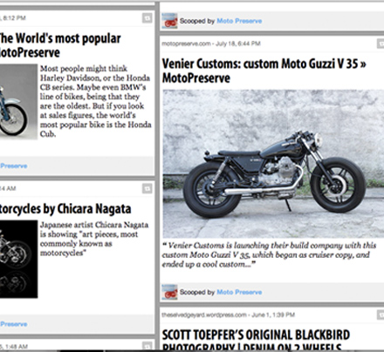The width and height of the screenshot is (384, 352).
Task: Open Venier Customs custom Moto Guzzi V 35 headline
Action: tap(264, 71)
